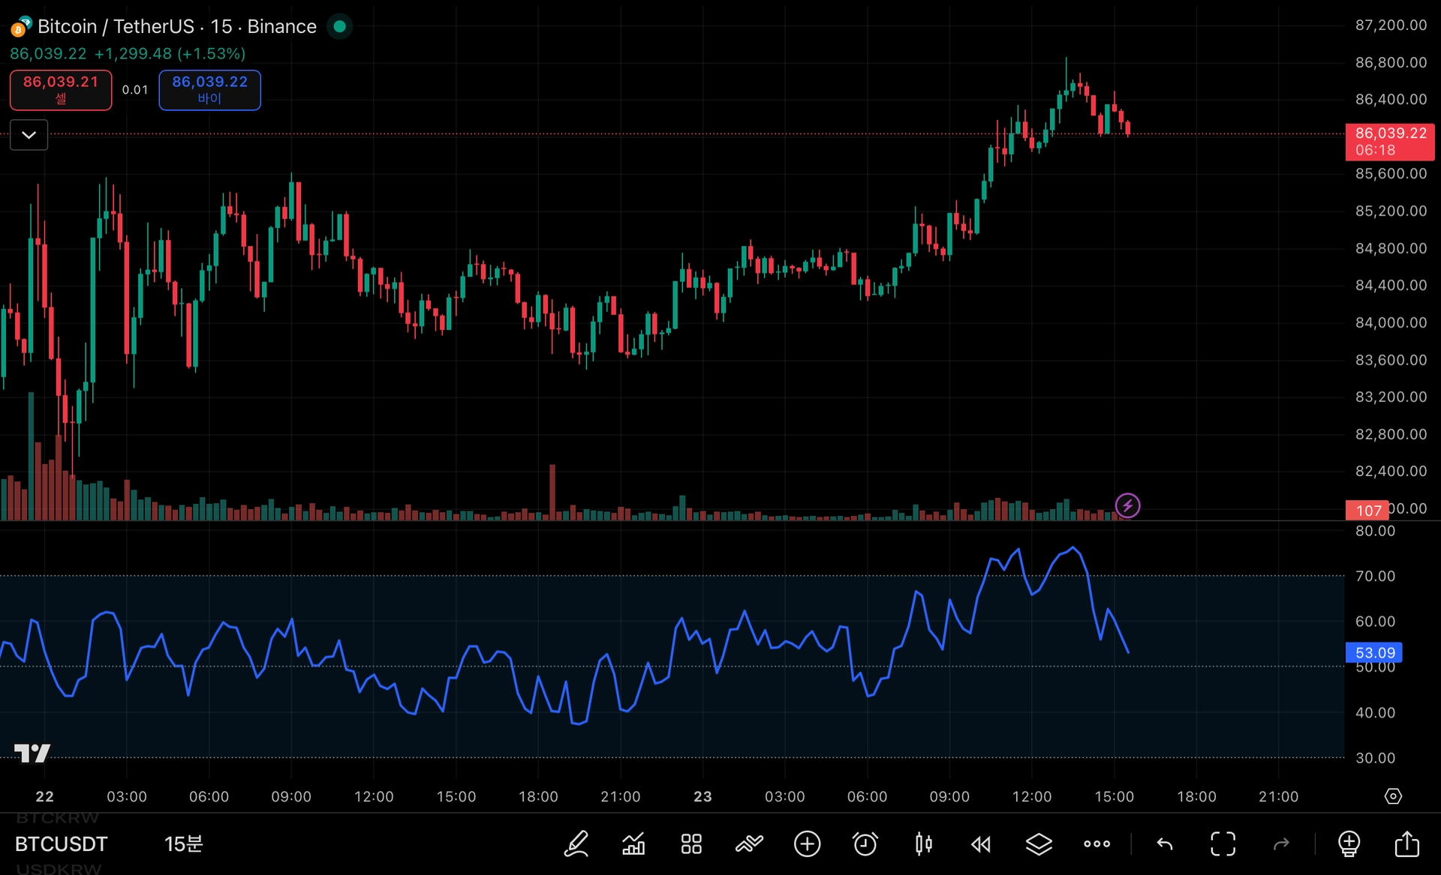This screenshot has height=875, width=1441.
Task: Click the compare symbols lines icon
Action: click(749, 844)
